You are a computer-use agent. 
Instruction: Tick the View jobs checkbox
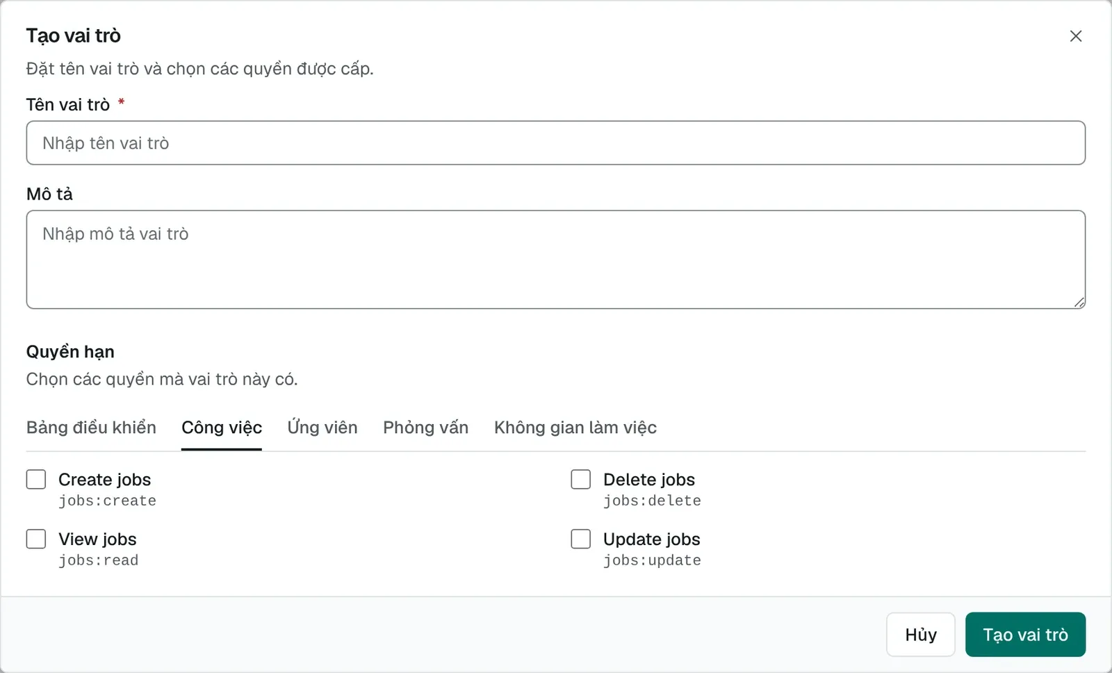(36, 540)
